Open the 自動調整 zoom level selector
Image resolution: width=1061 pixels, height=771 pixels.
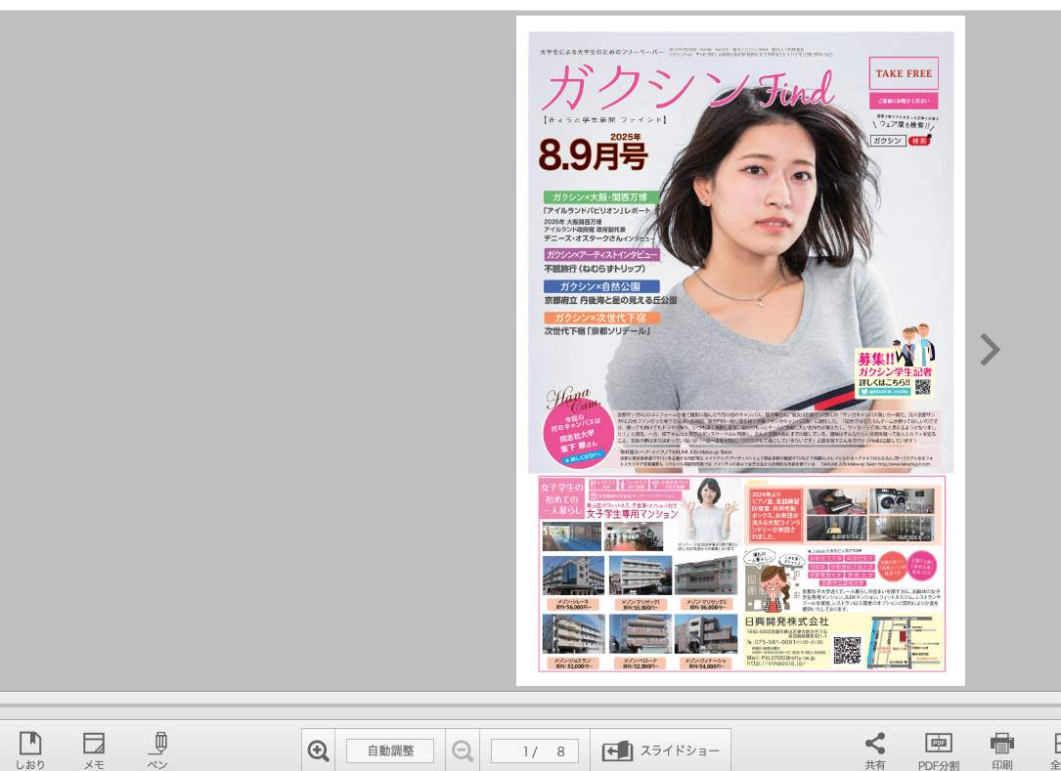point(390,750)
